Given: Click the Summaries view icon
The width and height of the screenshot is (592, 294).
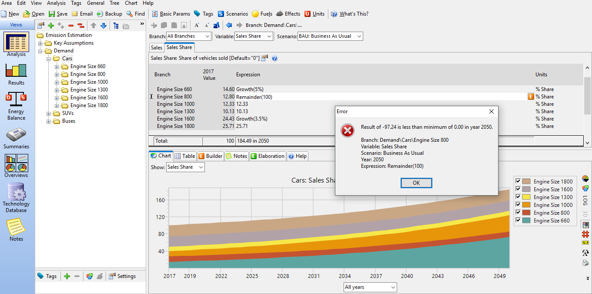Looking at the screenshot, I should 16,139.
